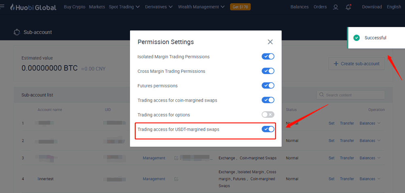Click the edit note icon in innertest row

tap(176, 179)
